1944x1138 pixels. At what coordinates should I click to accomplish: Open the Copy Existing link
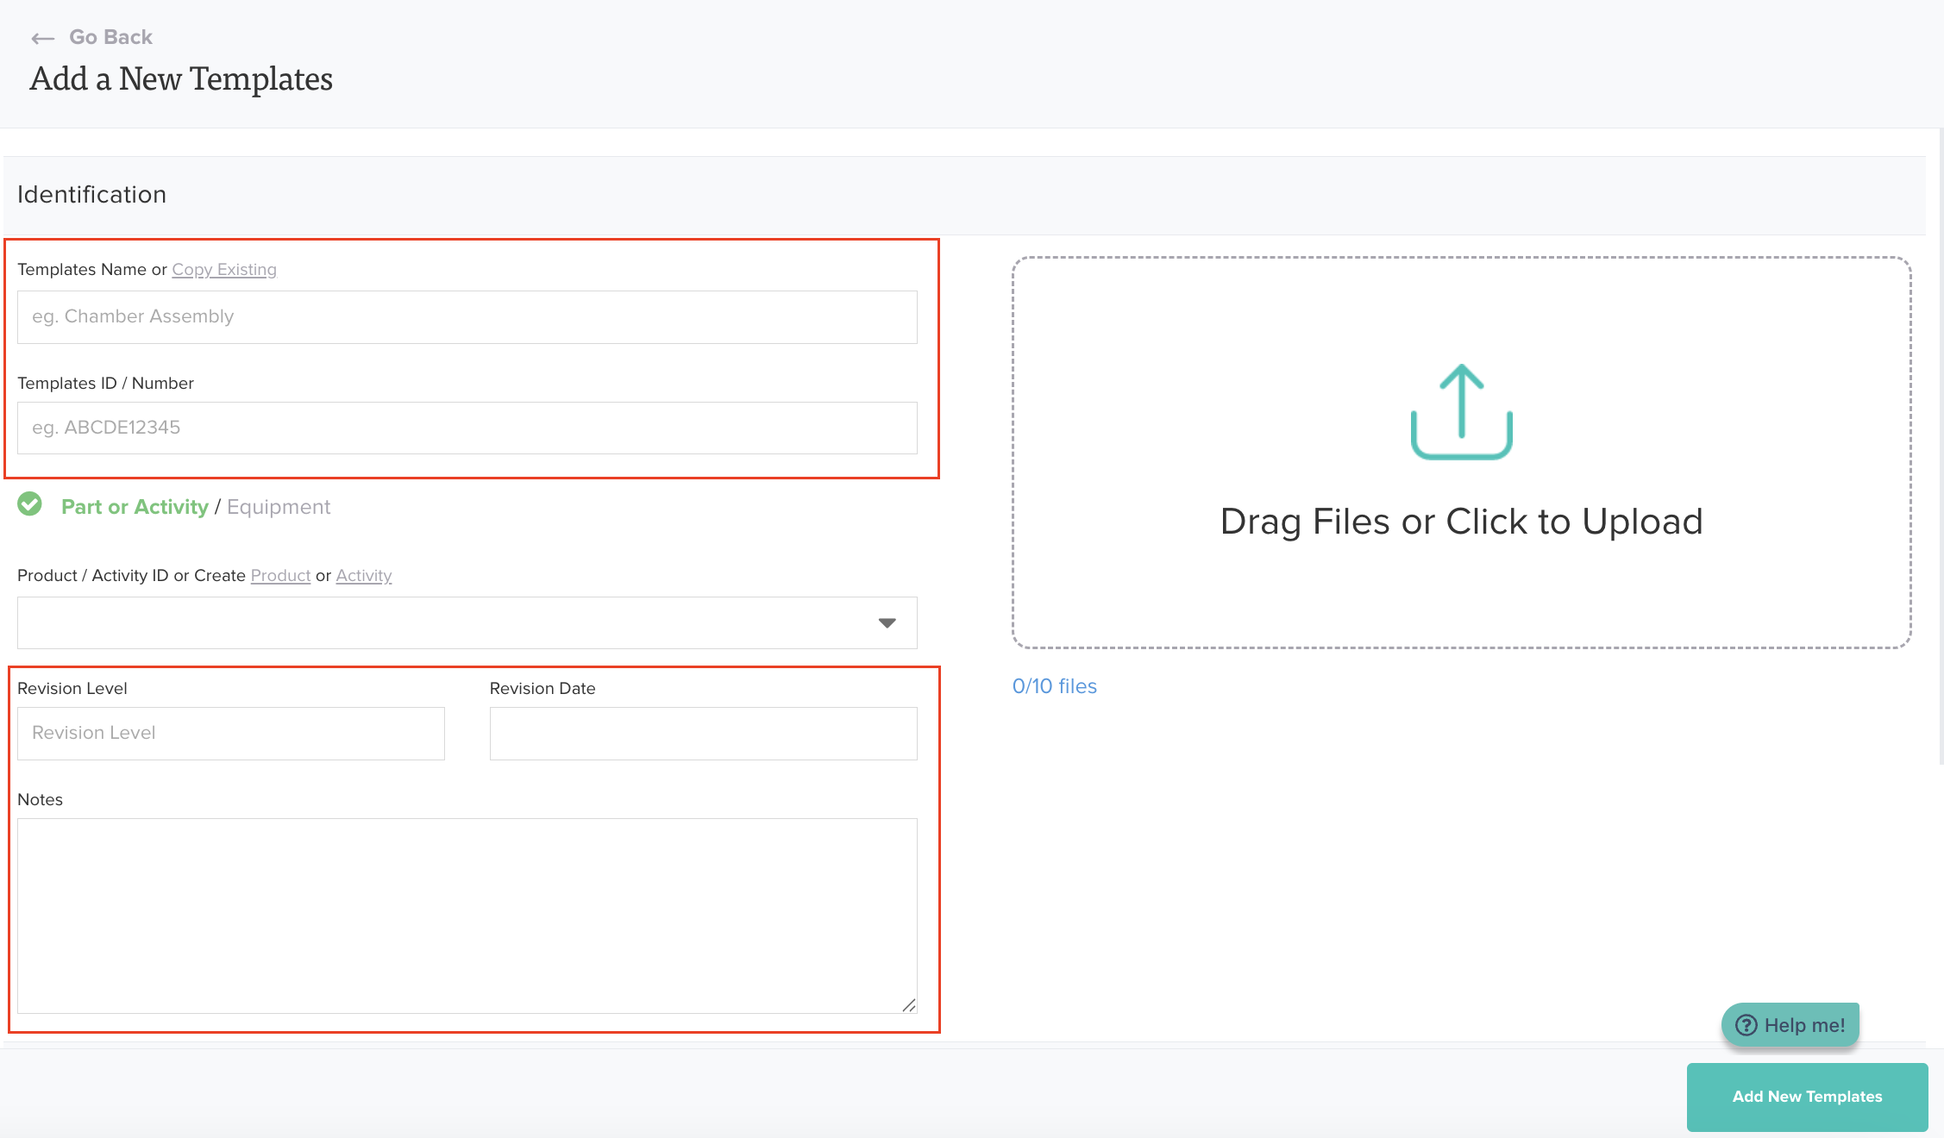(224, 270)
